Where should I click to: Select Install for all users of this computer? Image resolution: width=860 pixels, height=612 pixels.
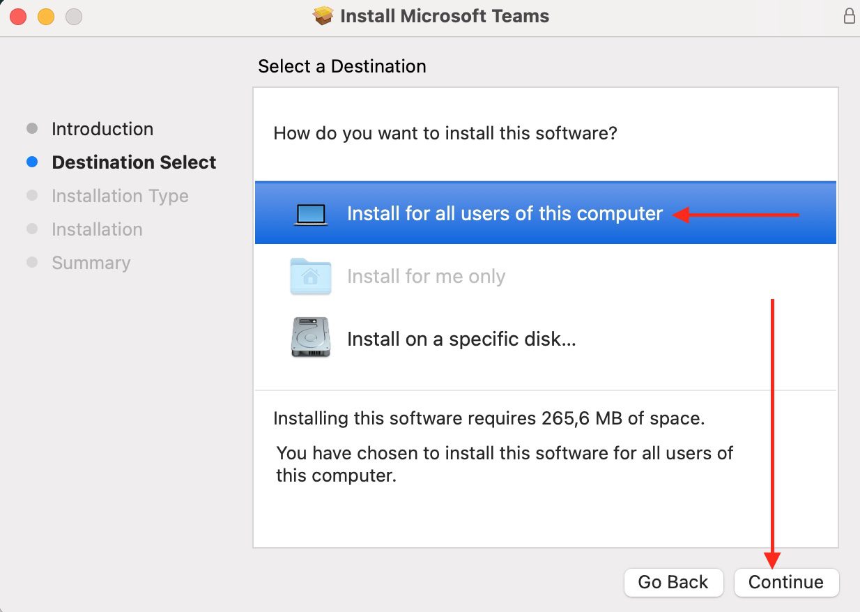pos(545,213)
